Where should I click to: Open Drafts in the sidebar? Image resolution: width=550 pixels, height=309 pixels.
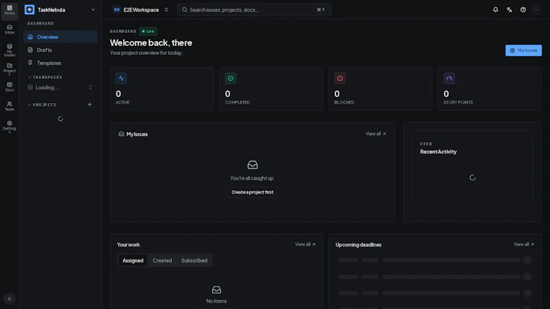click(x=60, y=49)
